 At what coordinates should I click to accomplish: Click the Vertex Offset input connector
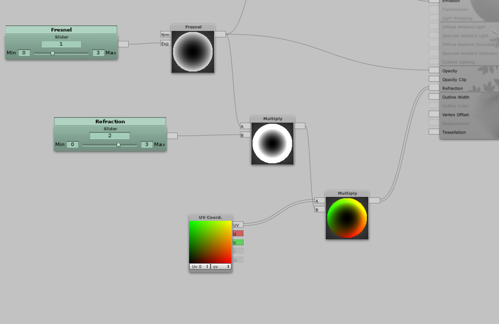(x=434, y=114)
